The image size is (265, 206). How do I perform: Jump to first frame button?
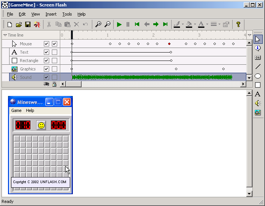137,24
